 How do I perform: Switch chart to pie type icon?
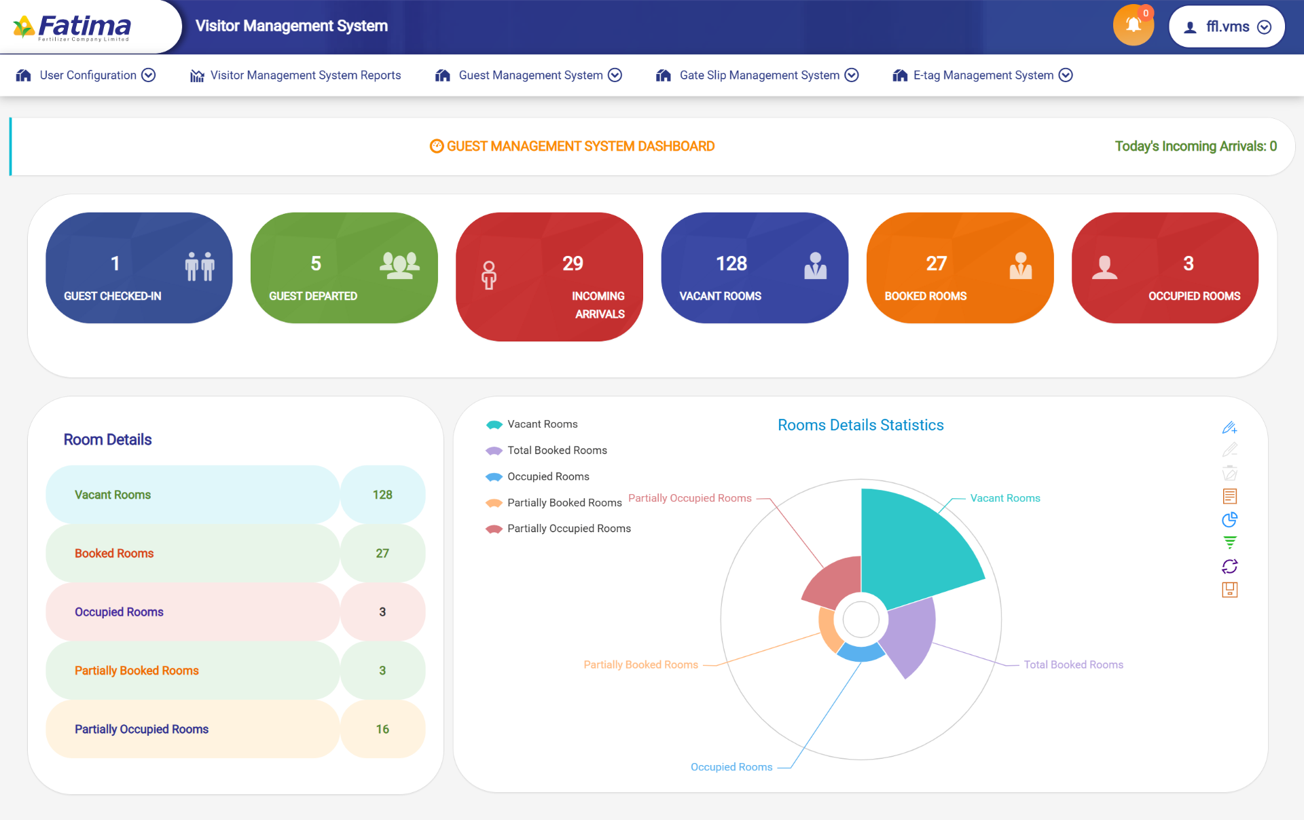click(x=1229, y=520)
